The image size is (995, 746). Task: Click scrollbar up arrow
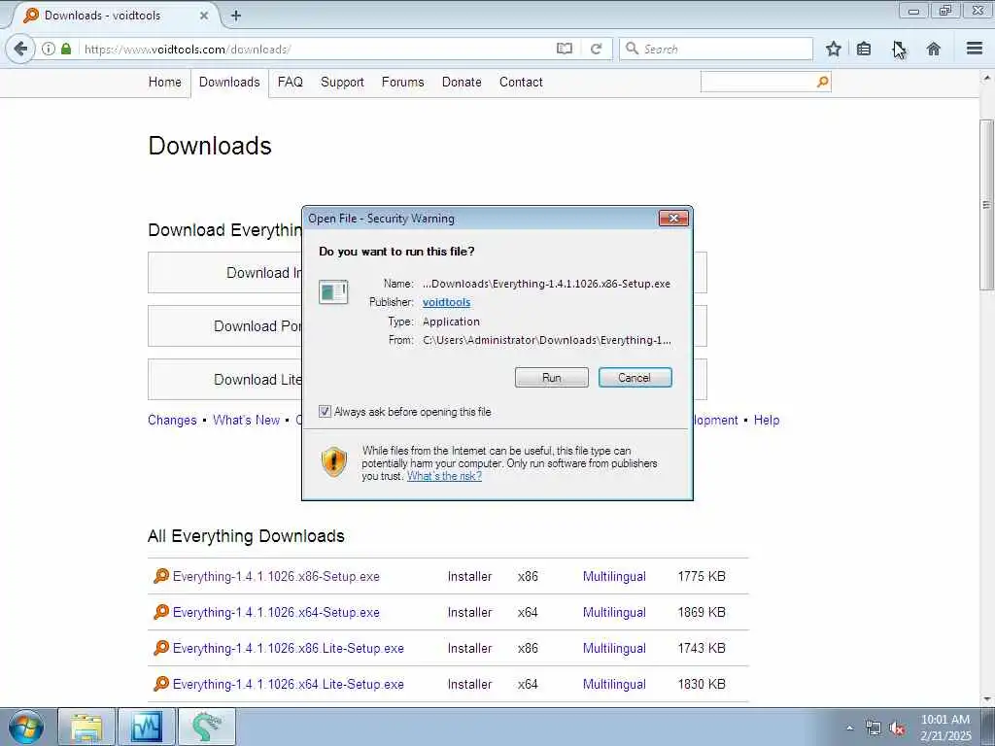pyautogui.click(x=987, y=78)
